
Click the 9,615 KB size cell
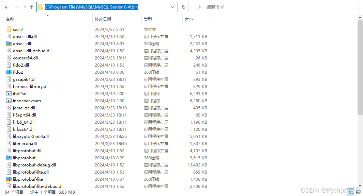[x=198, y=158]
